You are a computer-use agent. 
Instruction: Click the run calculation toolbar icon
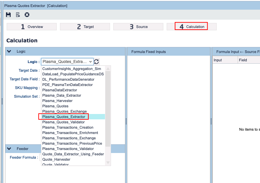[x=18, y=15]
